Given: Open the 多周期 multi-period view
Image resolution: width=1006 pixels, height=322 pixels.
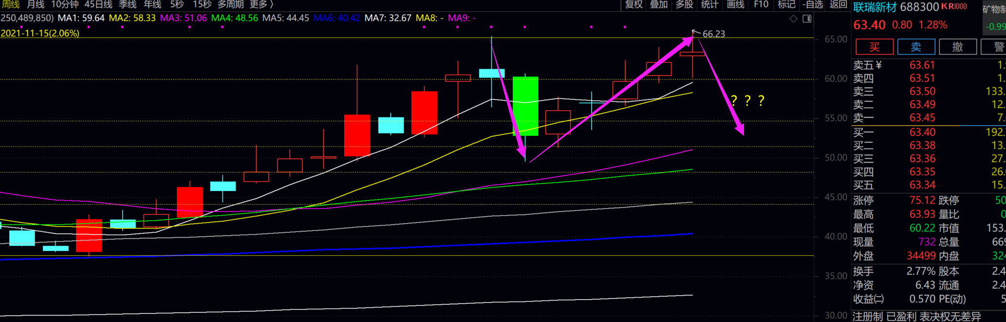Looking at the screenshot, I should [230, 4].
